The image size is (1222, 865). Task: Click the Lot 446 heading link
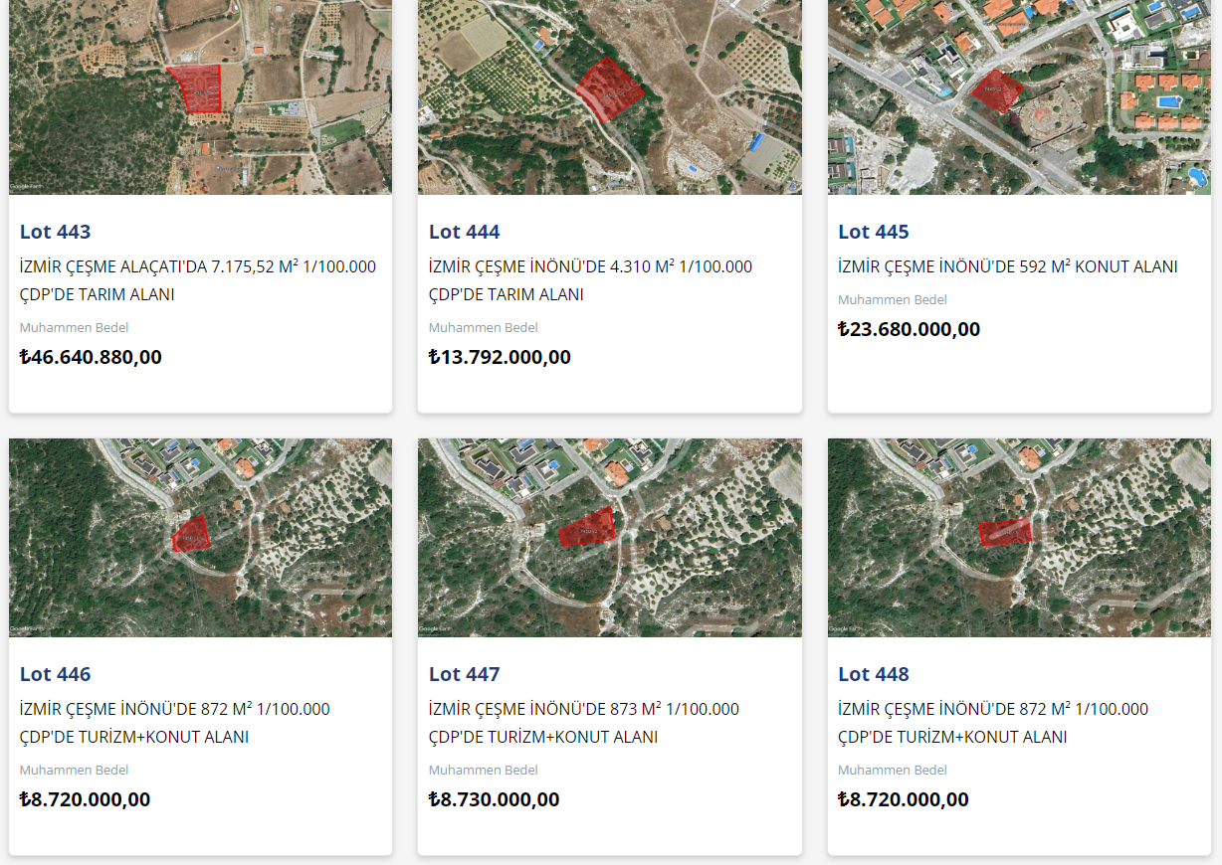click(x=55, y=674)
